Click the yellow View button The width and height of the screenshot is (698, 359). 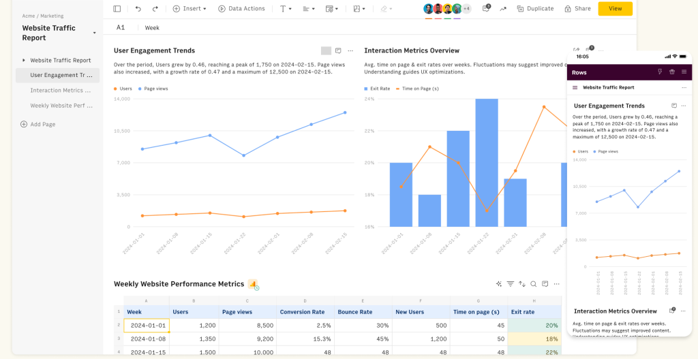click(615, 9)
